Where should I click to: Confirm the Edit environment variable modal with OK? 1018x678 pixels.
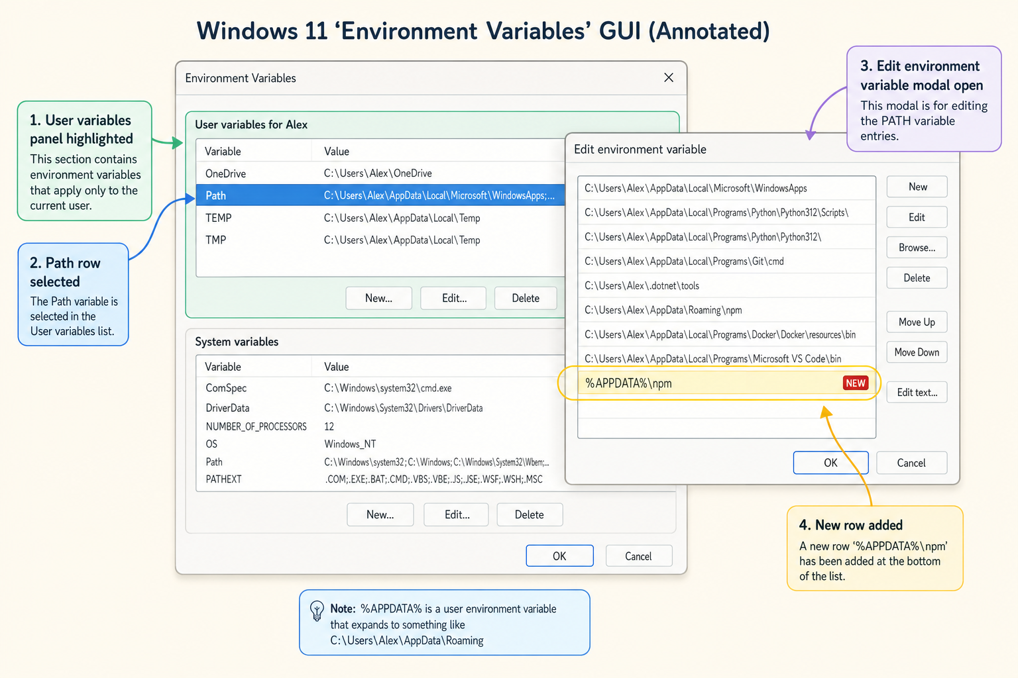(830, 463)
